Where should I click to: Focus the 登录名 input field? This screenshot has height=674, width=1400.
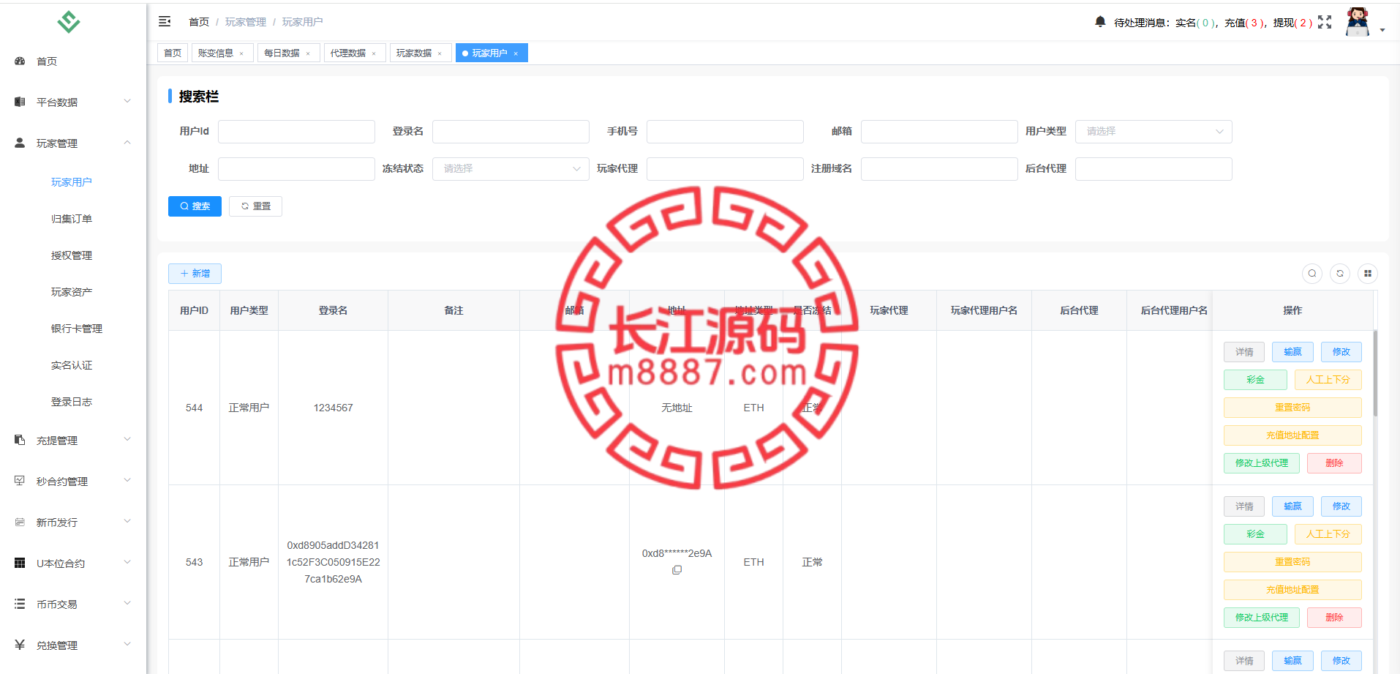click(x=511, y=132)
